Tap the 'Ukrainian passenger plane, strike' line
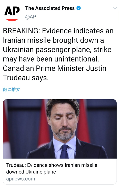This screenshot has width=119, height=189. pyautogui.click(x=57, y=50)
